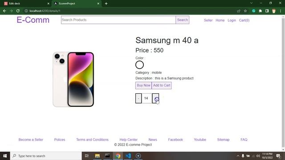This screenshot has width=285, height=160.
Task: Go to the Home link
Action: point(220,20)
